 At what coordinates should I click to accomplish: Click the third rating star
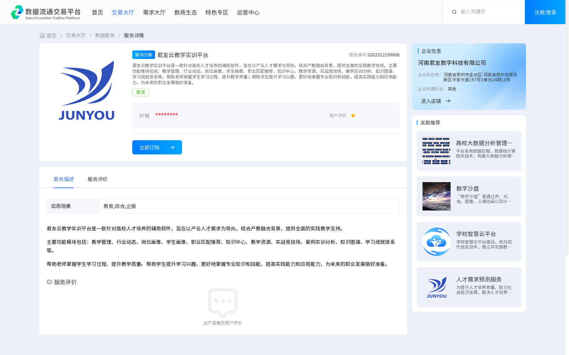[370, 116]
